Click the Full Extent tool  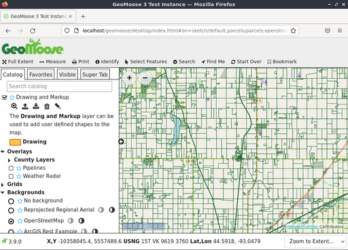(x=18, y=62)
